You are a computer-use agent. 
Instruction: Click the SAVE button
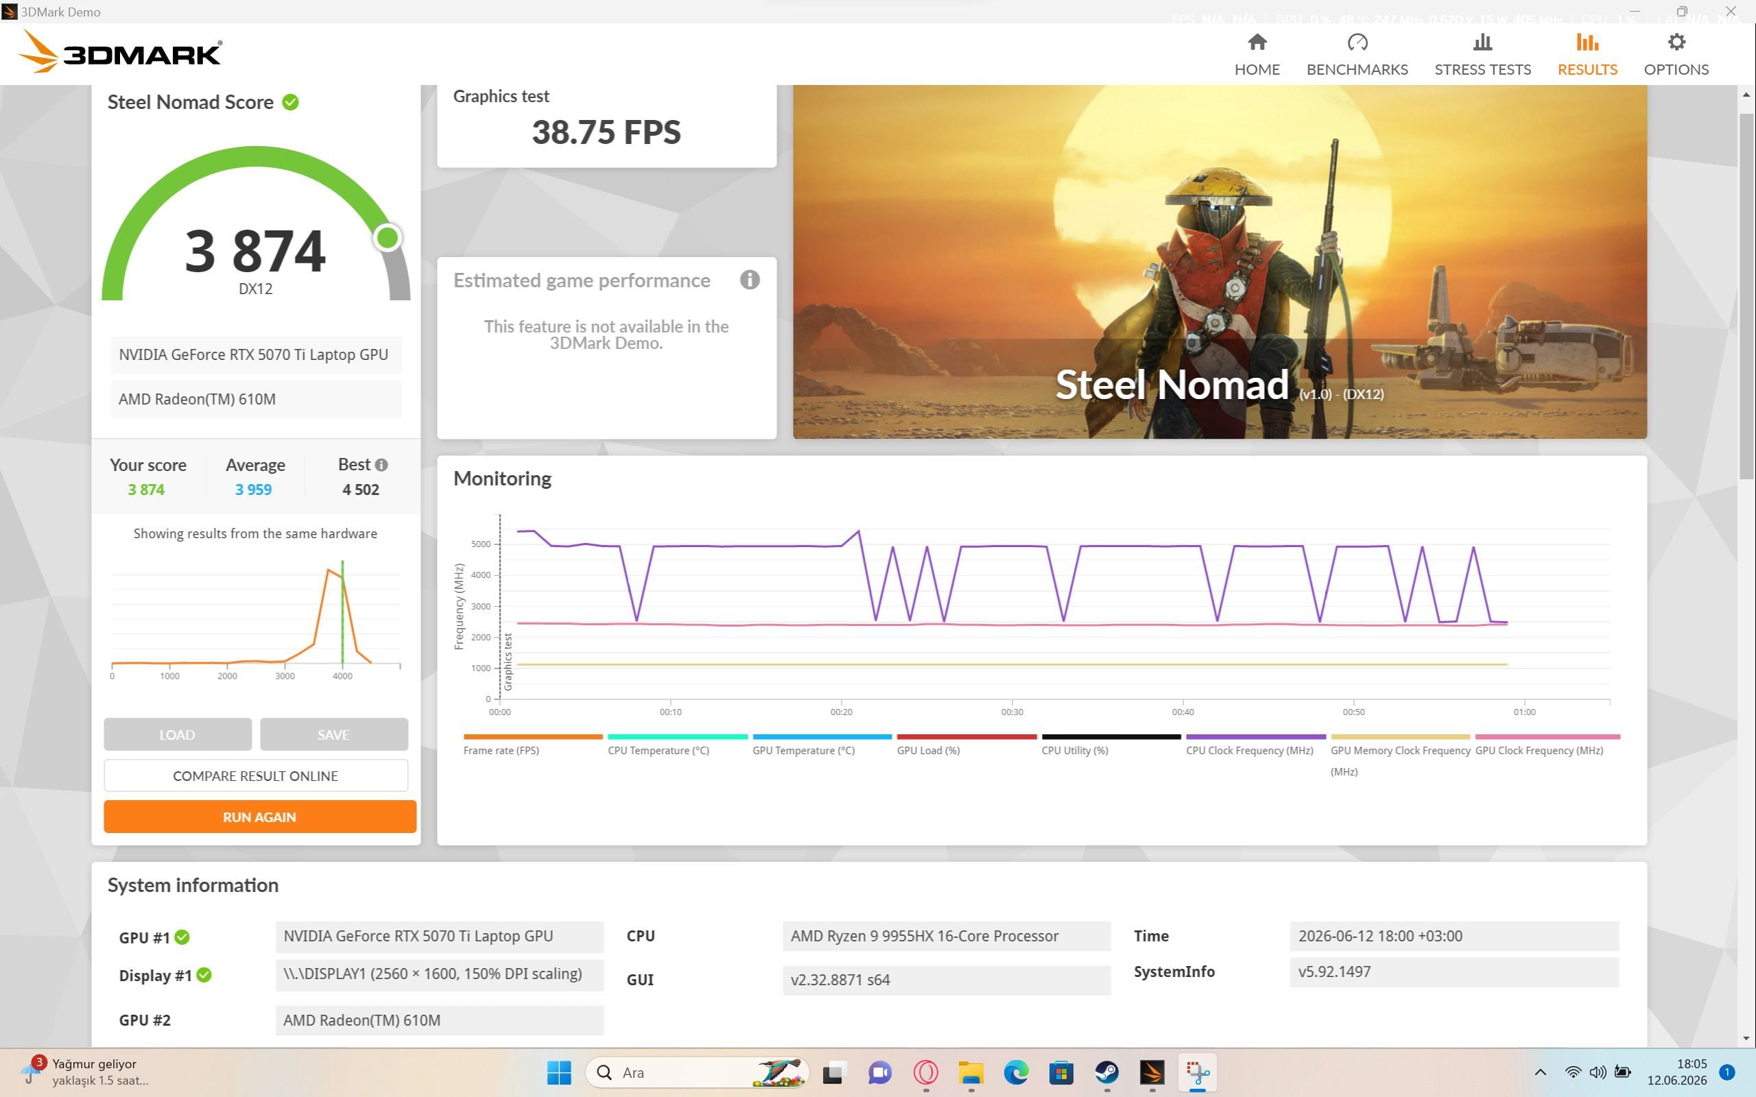[x=334, y=734]
